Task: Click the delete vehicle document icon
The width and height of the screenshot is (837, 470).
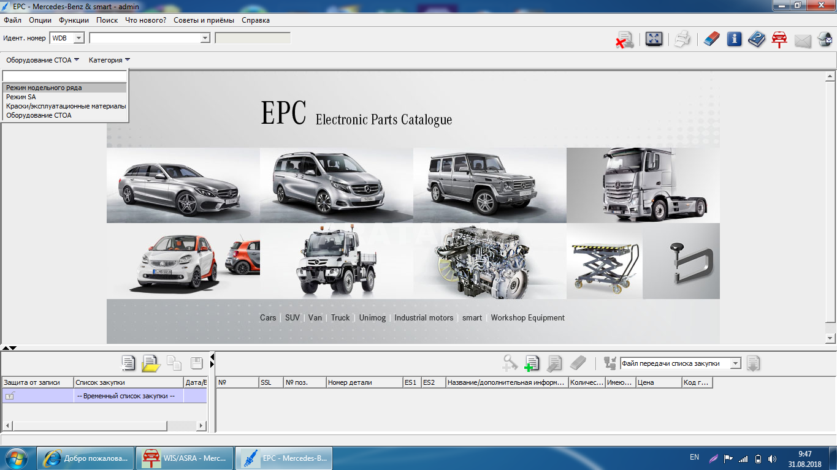Action: pyautogui.click(x=625, y=40)
